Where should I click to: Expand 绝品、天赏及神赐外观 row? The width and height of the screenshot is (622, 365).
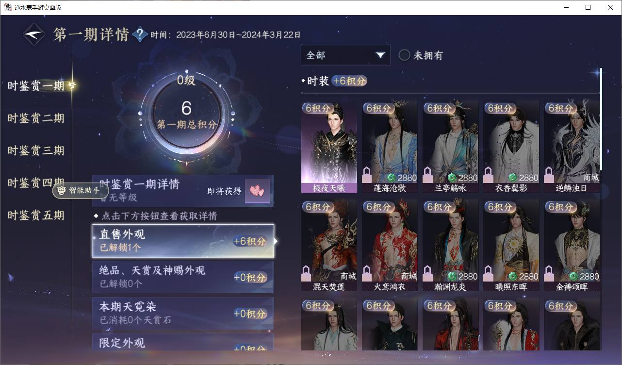[x=183, y=277]
